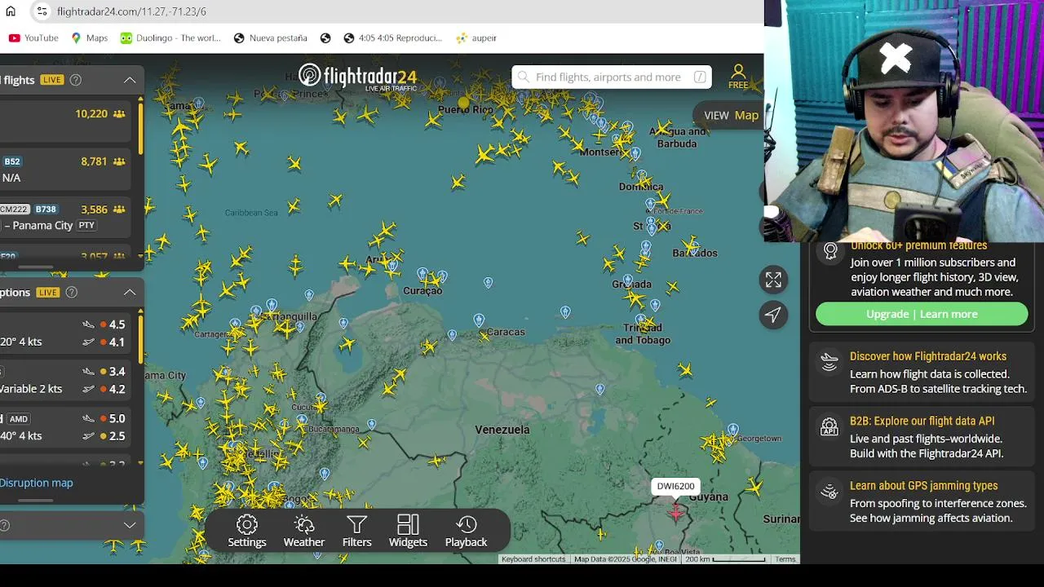Open the YouTube bookmark

(33, 38)
